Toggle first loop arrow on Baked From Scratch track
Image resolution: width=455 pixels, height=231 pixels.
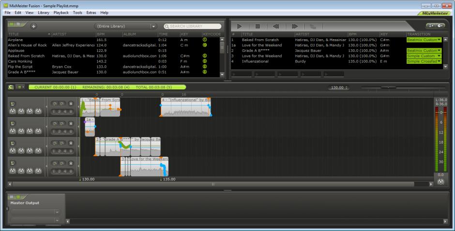(x=55, y=103)
